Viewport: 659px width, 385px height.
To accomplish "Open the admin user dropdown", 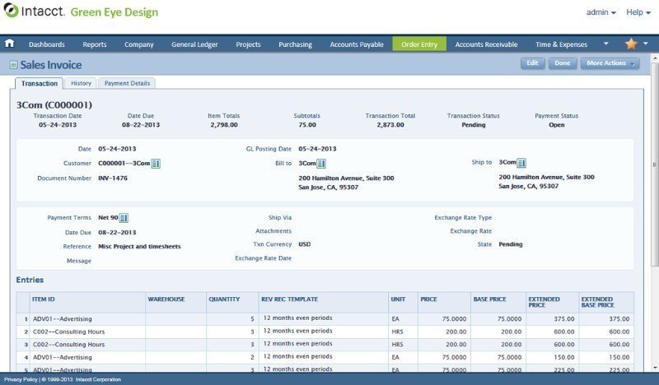I will coord(601,12).
